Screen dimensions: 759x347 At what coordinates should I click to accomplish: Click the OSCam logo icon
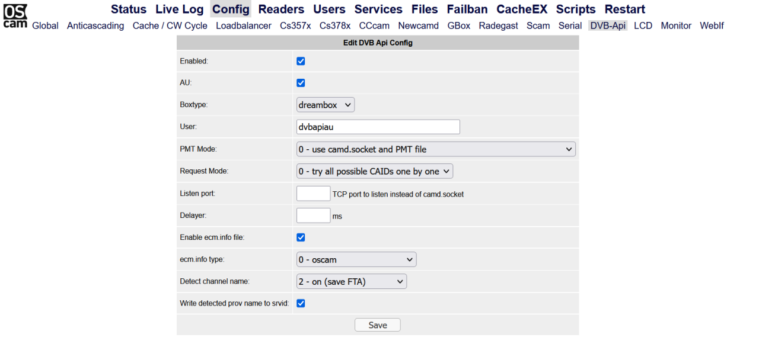pyautogui.click(x=15, y=16)
